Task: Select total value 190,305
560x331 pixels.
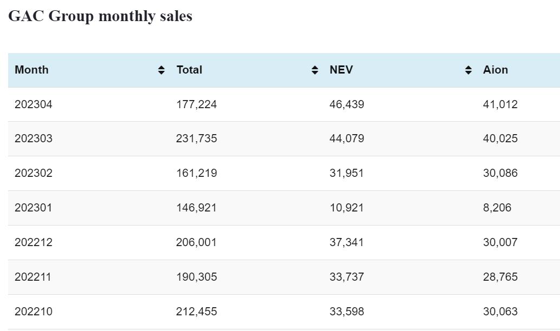Action: pos(196,277)
